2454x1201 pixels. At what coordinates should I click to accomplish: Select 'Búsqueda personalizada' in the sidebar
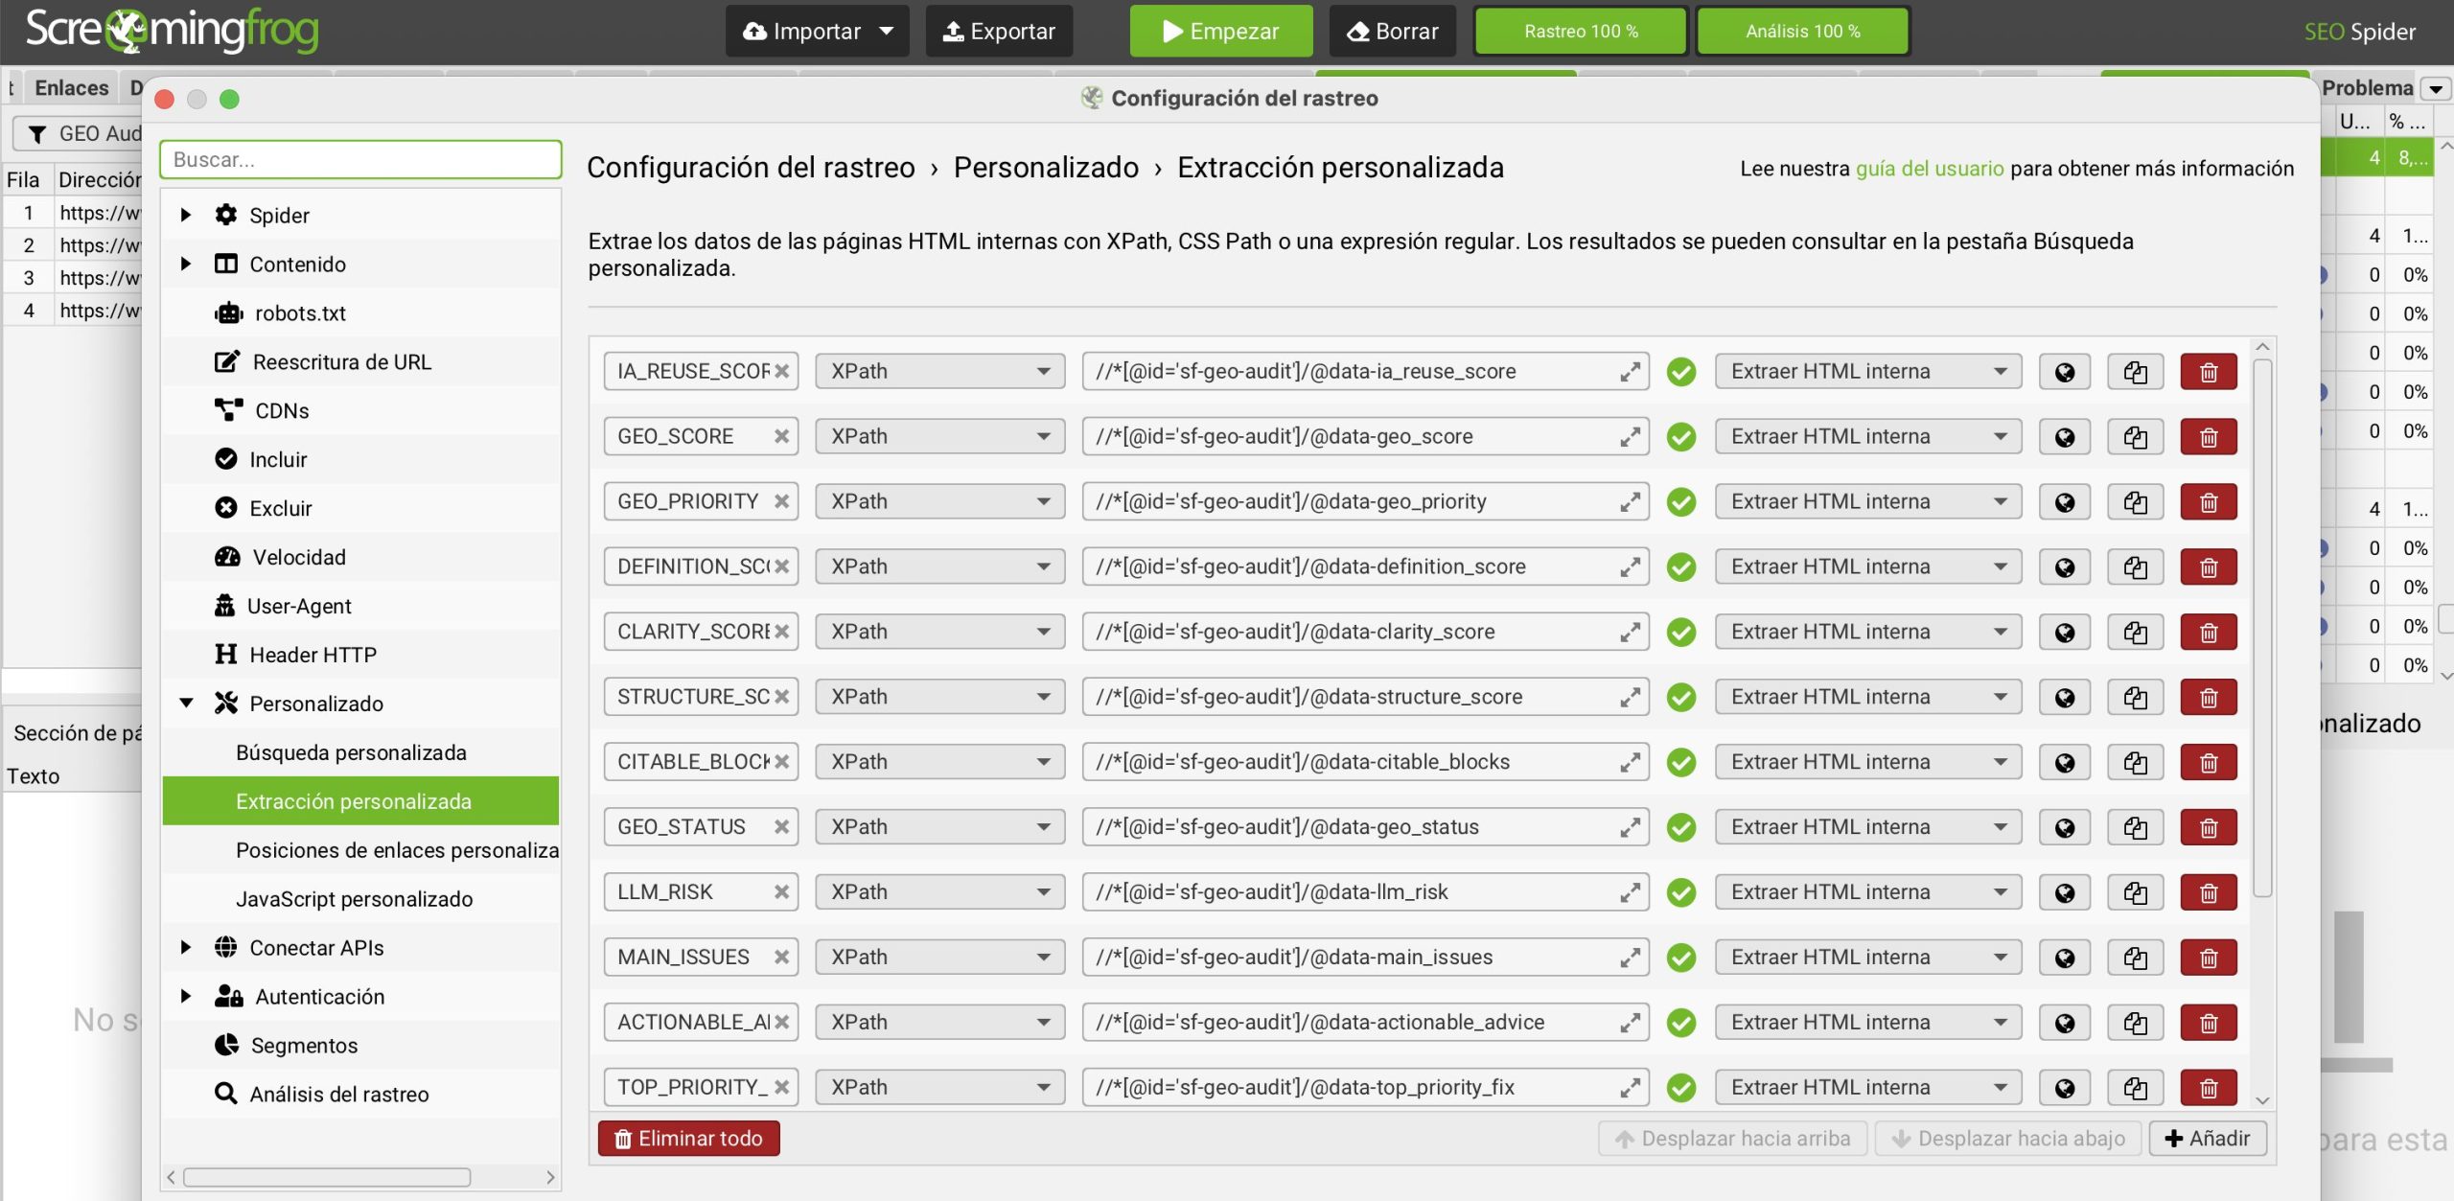[x=351, y=752]
